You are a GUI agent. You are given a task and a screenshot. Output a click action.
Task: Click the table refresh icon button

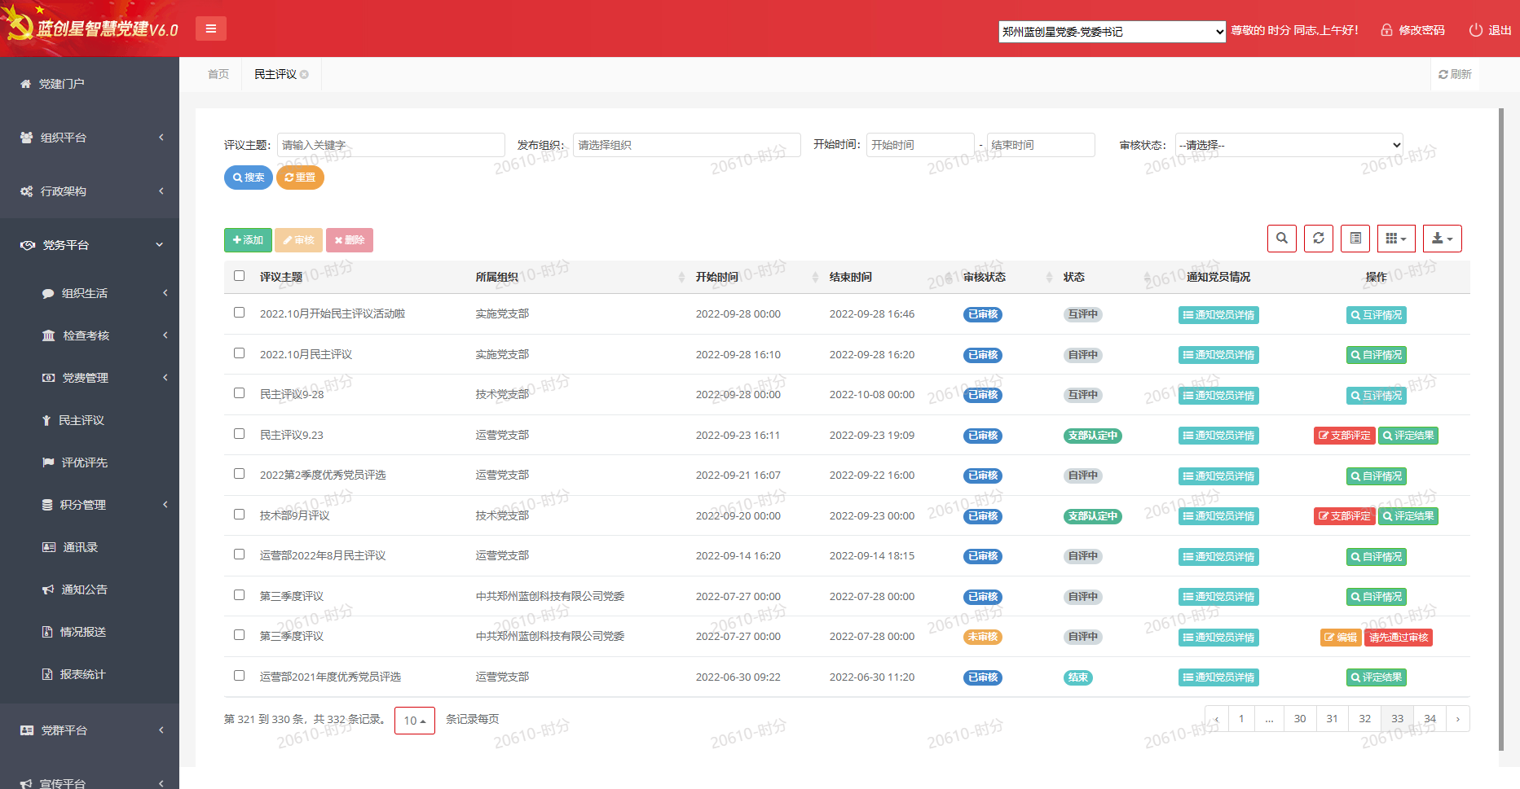tap(1319, 239)
